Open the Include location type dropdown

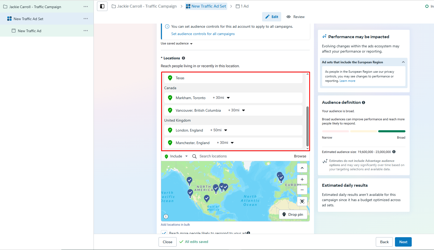tap(176, 156)
